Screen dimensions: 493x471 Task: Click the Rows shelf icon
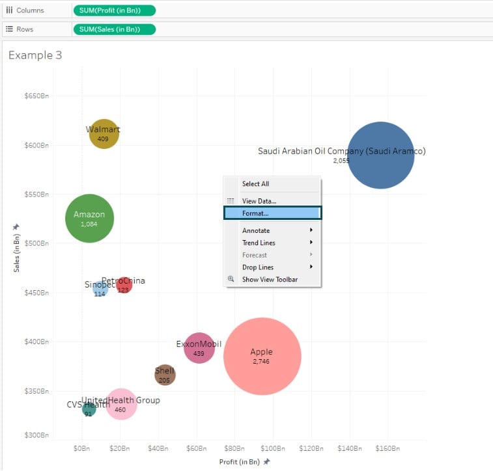pyautogui.click(x=9, y=29)
